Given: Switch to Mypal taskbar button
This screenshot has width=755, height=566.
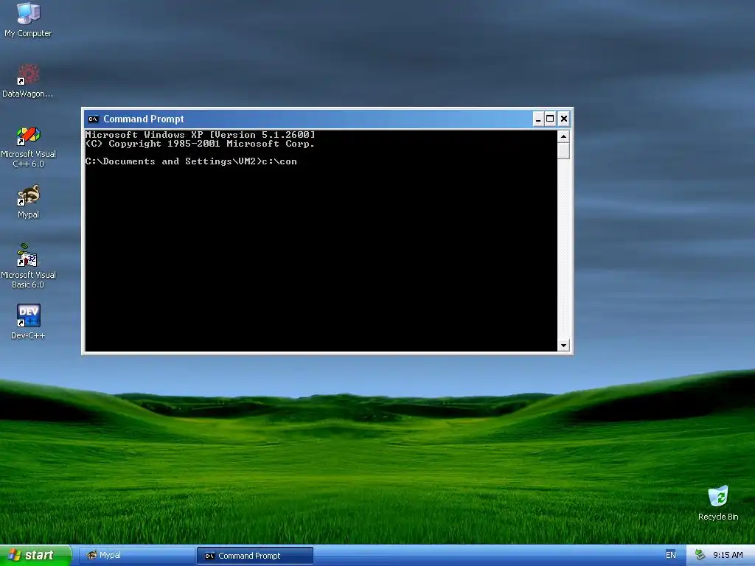Looking at the screenshot, I should pyautogui.click(x=136, y=556).
